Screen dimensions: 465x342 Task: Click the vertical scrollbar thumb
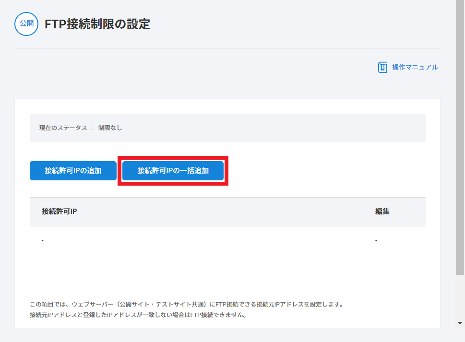(460, 134)
